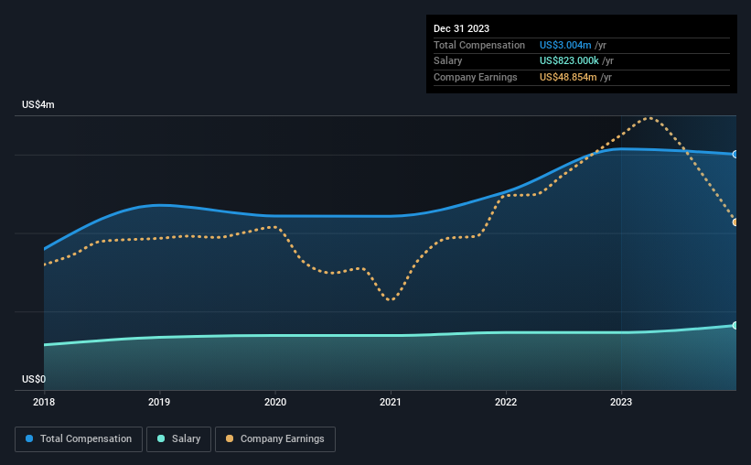Click the 2021 x-axis label
This screenshot has width=751, height=465.
click(x=391, y=402)
